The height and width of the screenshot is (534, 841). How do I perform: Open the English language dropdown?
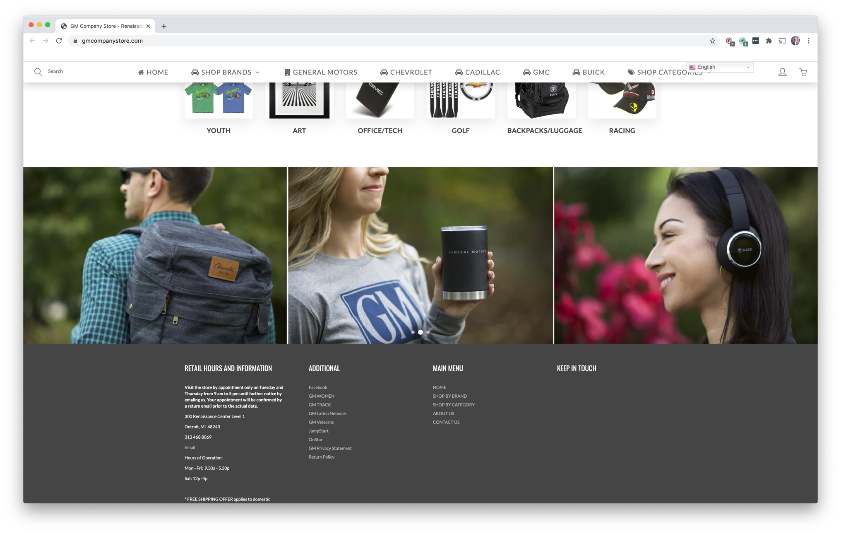pyautogui.click(x=720, y=67)
